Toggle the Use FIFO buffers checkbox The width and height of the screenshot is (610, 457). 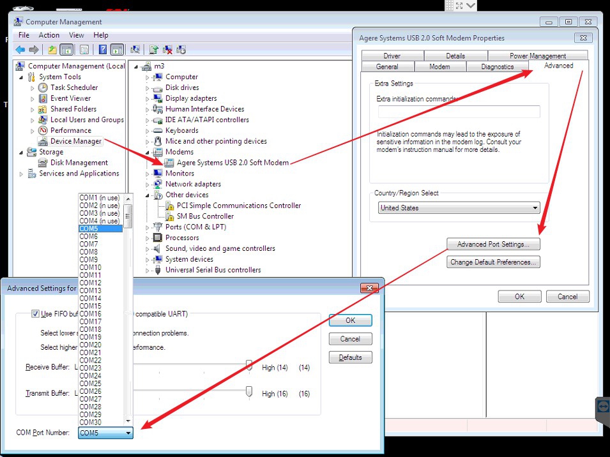coord(35,313)
